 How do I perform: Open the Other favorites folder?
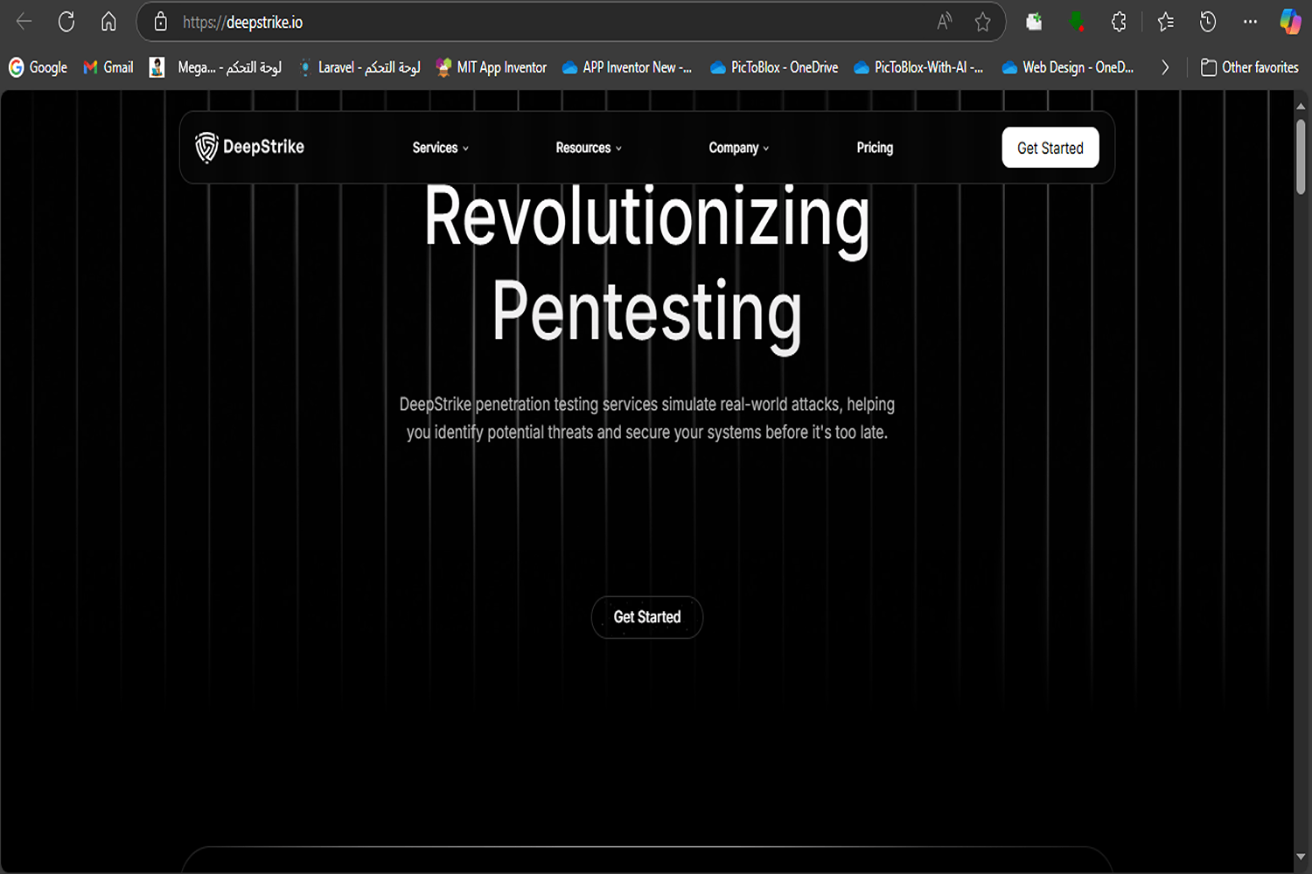[1249, 67]
